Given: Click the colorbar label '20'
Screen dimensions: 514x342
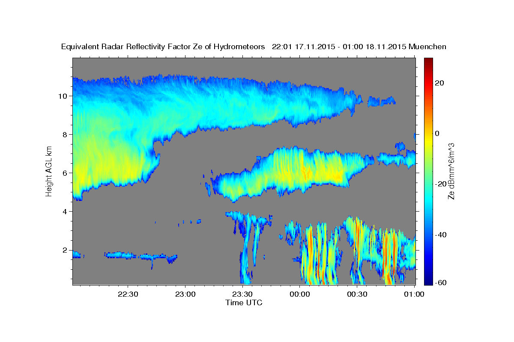Looking at the screenshot, I should [440, 83].
